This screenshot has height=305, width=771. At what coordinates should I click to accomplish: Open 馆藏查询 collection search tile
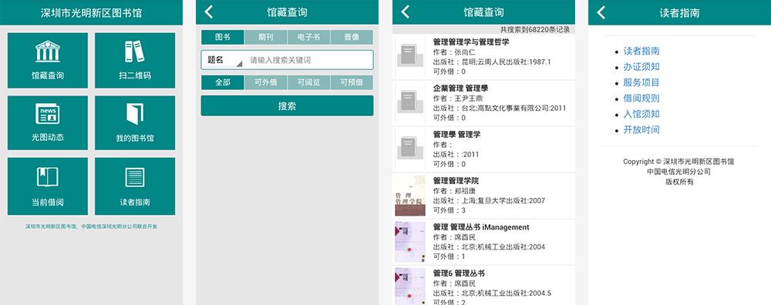[x=48, y=60]
